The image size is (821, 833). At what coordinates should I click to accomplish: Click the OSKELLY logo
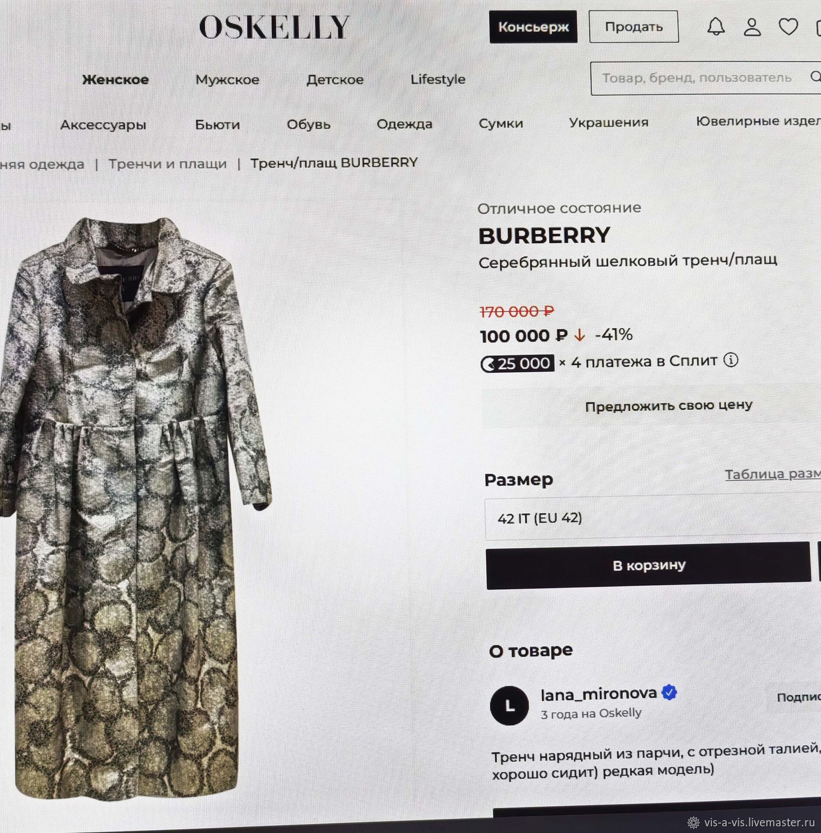click(x=274, y=27)
